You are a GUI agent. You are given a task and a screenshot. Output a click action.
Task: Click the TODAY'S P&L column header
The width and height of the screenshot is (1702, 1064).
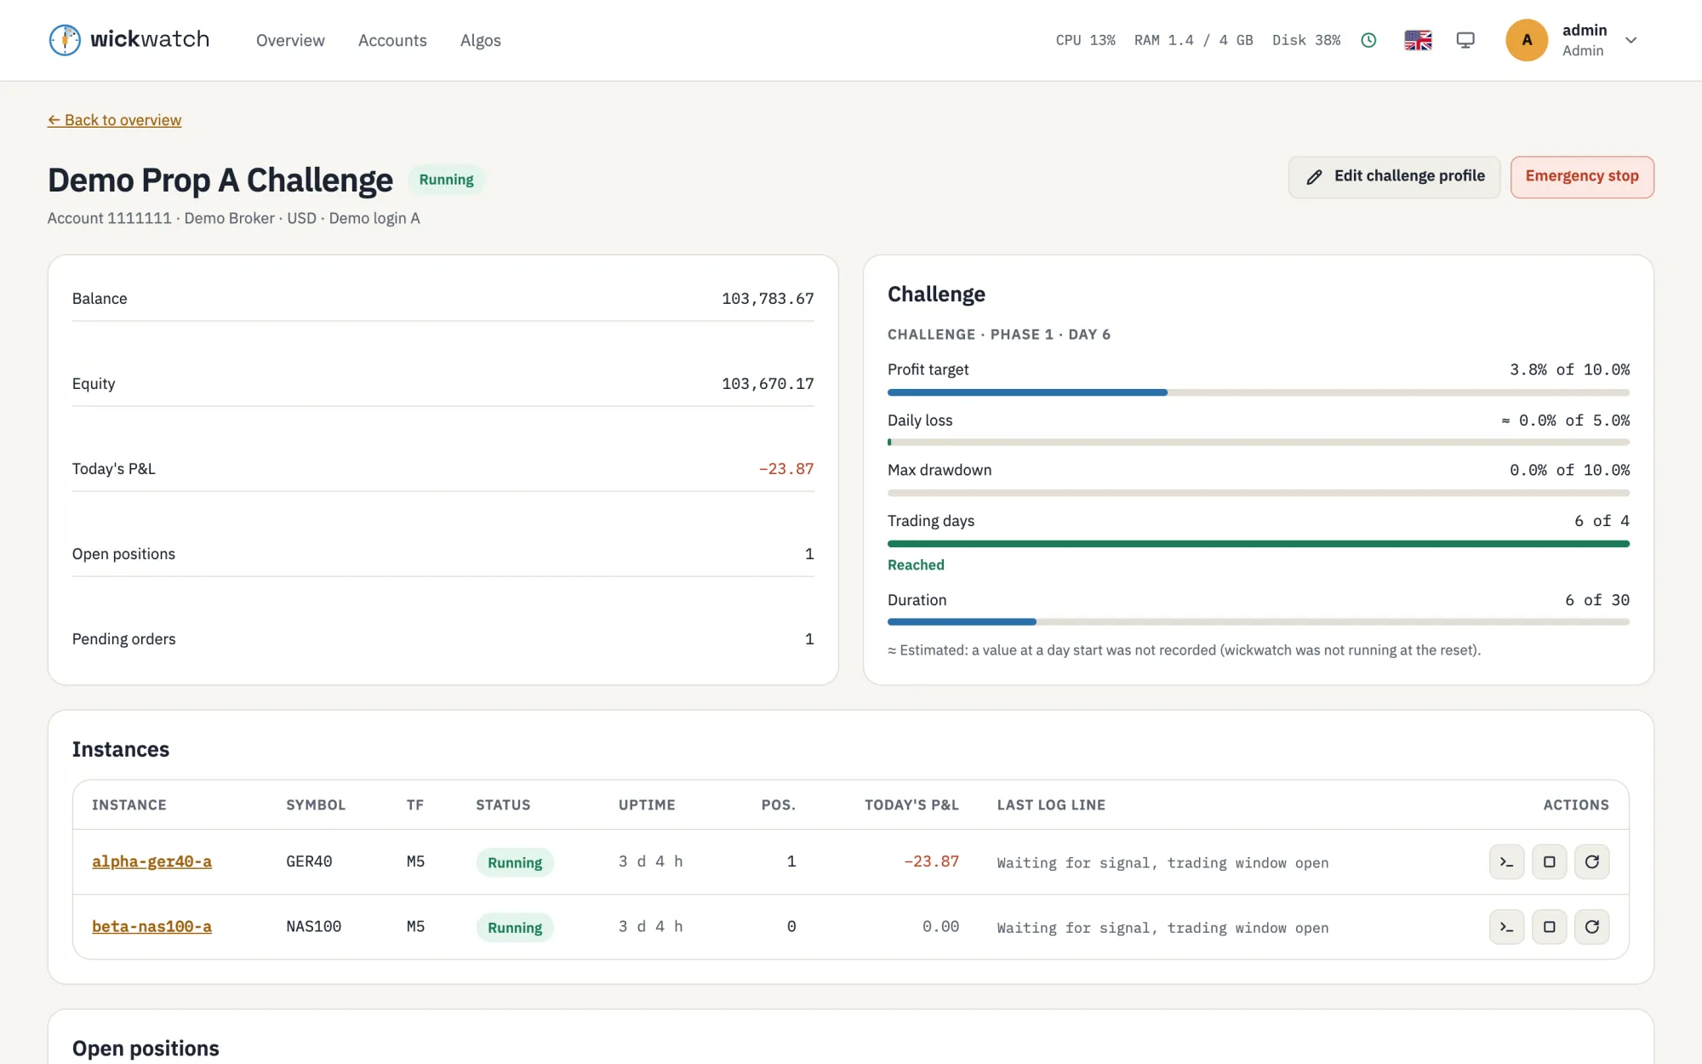click(x=911, y=805)
